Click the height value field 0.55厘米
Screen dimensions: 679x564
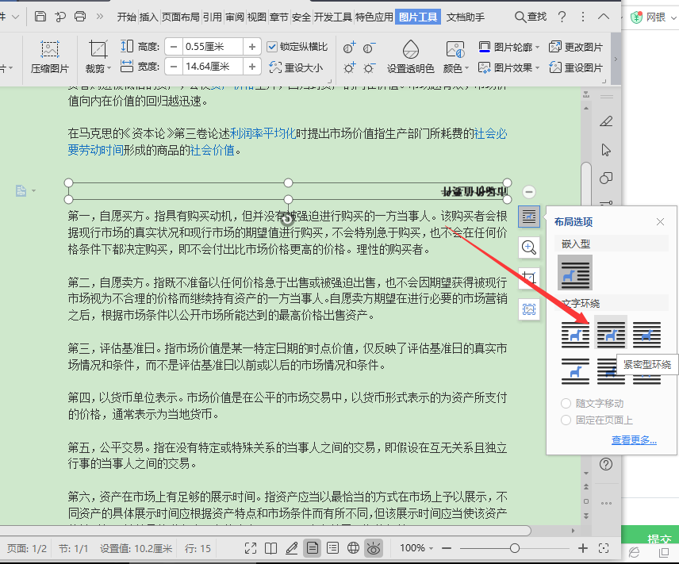click(212, 46)
